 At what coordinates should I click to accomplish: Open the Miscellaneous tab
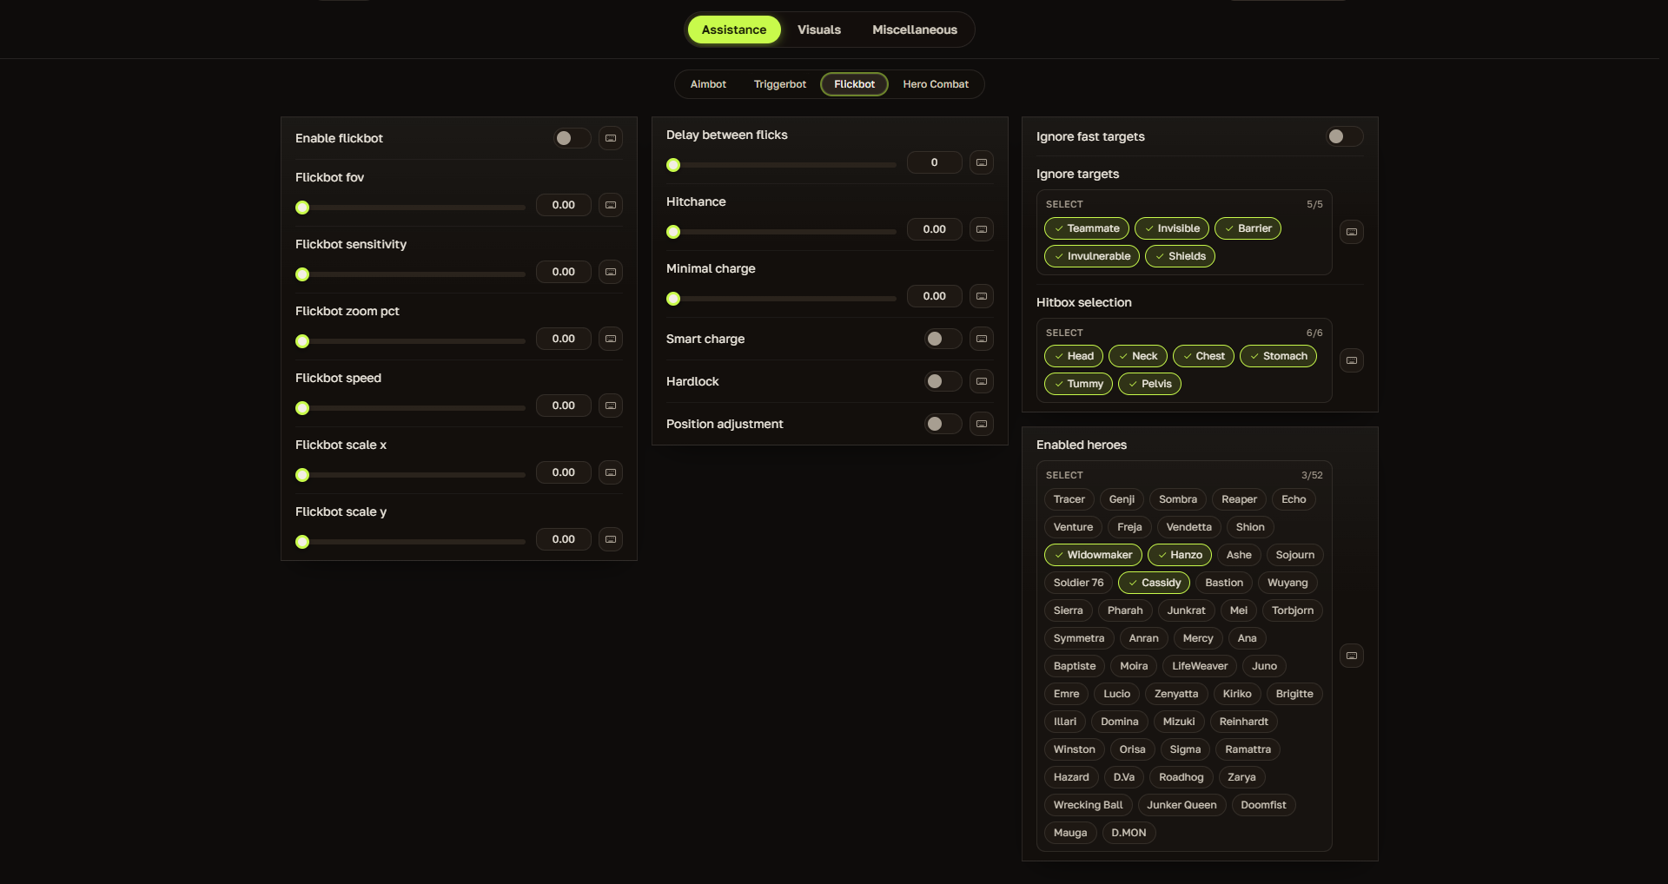(915, 30)
